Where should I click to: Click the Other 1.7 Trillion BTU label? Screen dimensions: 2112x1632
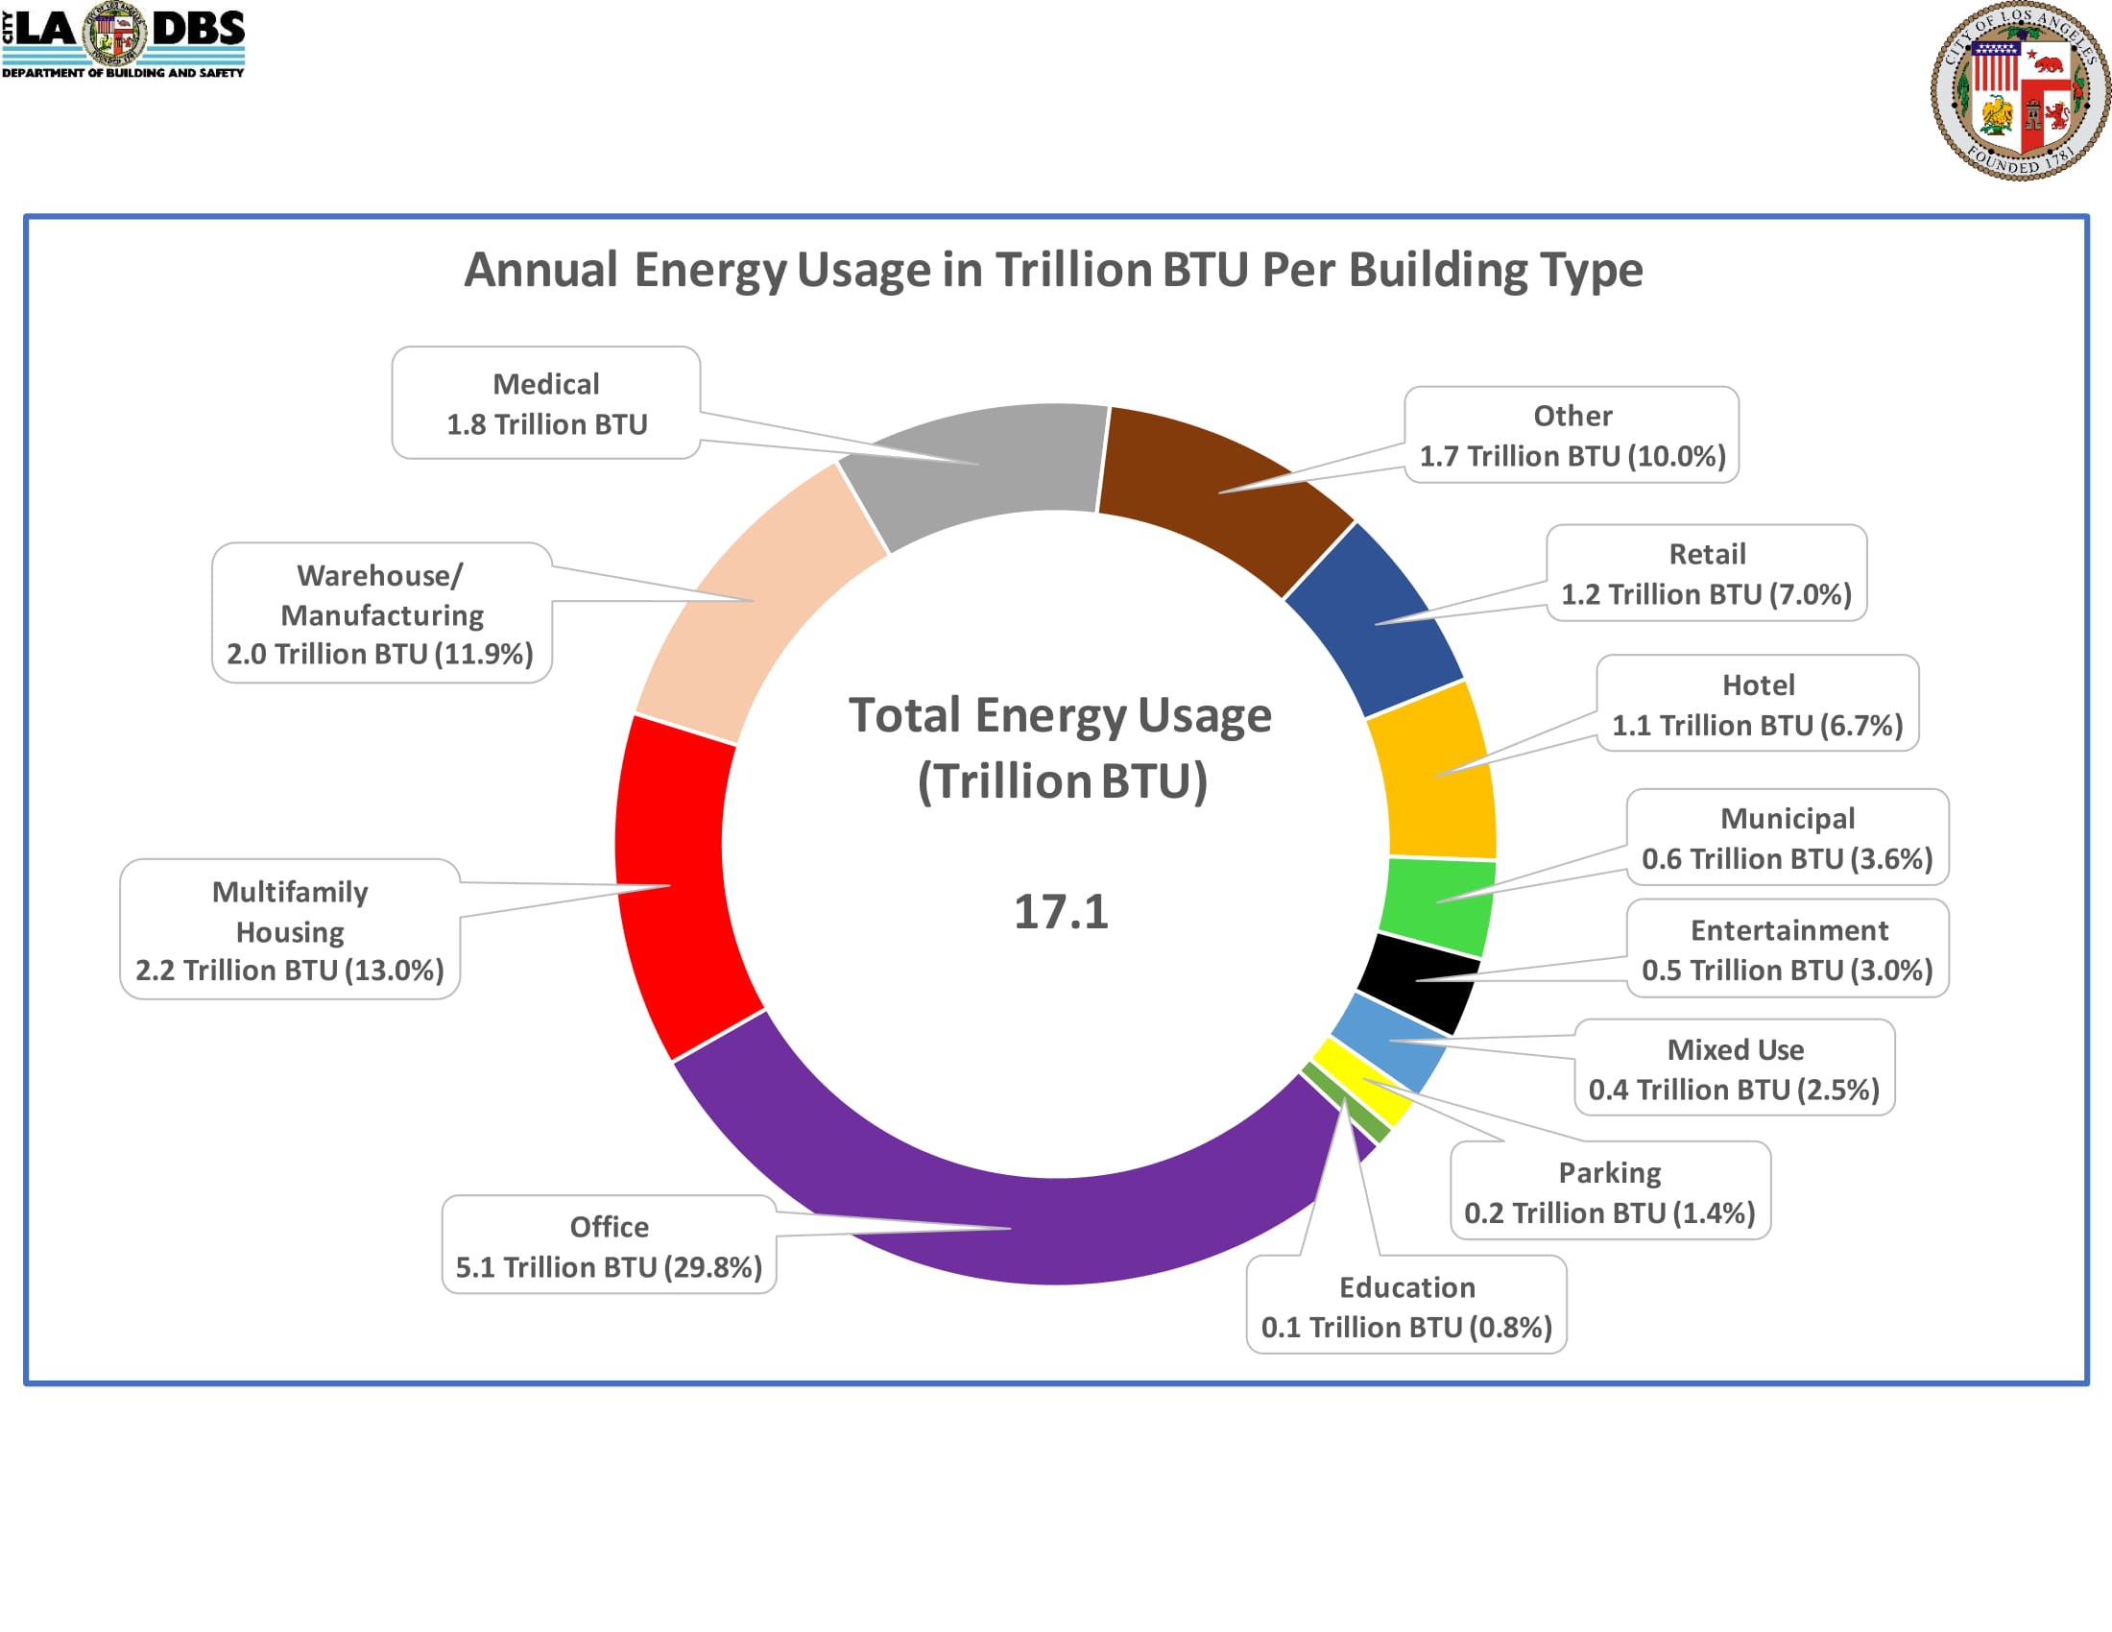click(x=1572, y=435)
